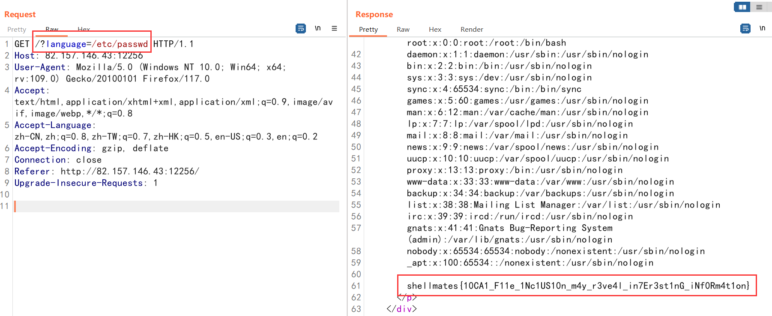772x316 pixels.
Task: Click the Upgrade-Insecure-Requests header line
Action: (x=86, y=183)
